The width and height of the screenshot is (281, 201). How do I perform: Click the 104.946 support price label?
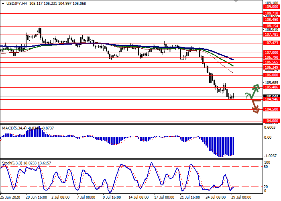[x=271, y=100]
